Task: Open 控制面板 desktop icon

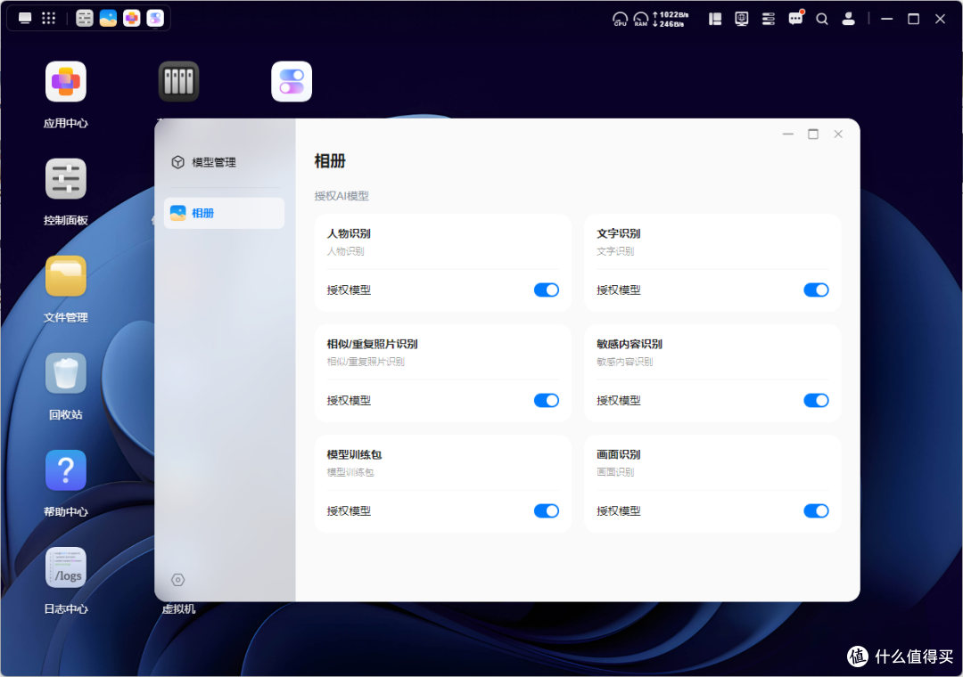Action: [66, 179]
